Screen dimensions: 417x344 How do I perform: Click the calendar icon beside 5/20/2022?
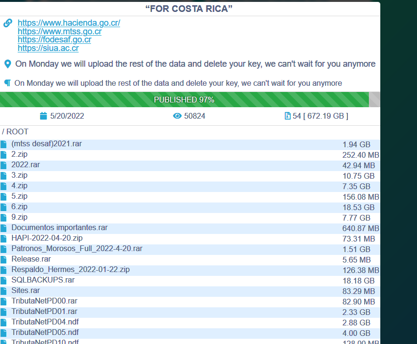click(43, 116)
